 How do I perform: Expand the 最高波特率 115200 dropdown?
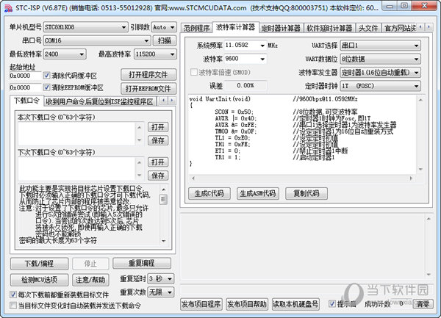[x=156, y=54]
